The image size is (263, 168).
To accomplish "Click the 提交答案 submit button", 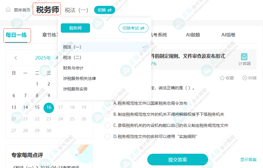I will [x=178, y=160].
